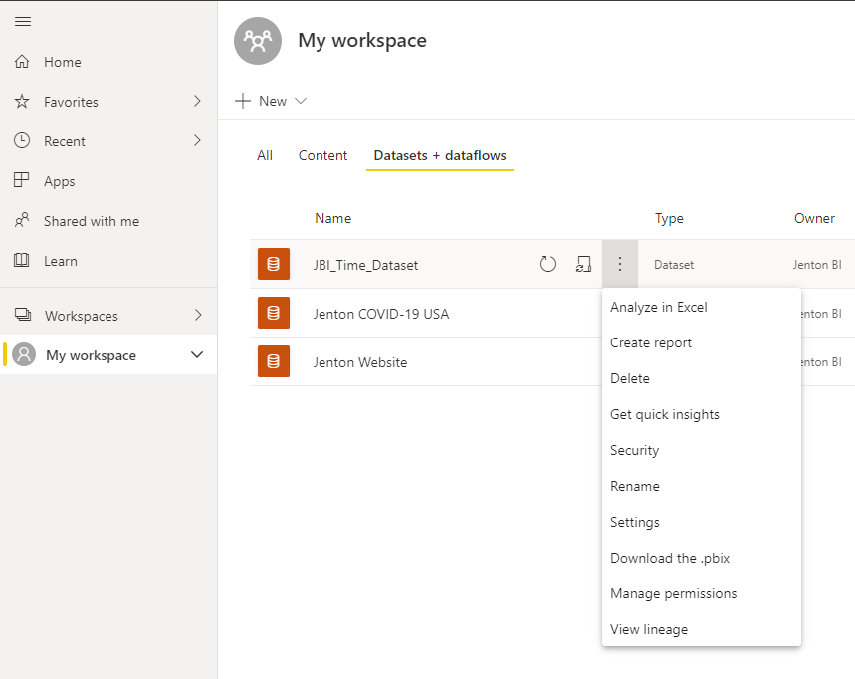
Task: Click the Workspaces stacked icon
Action: point(22,315)
